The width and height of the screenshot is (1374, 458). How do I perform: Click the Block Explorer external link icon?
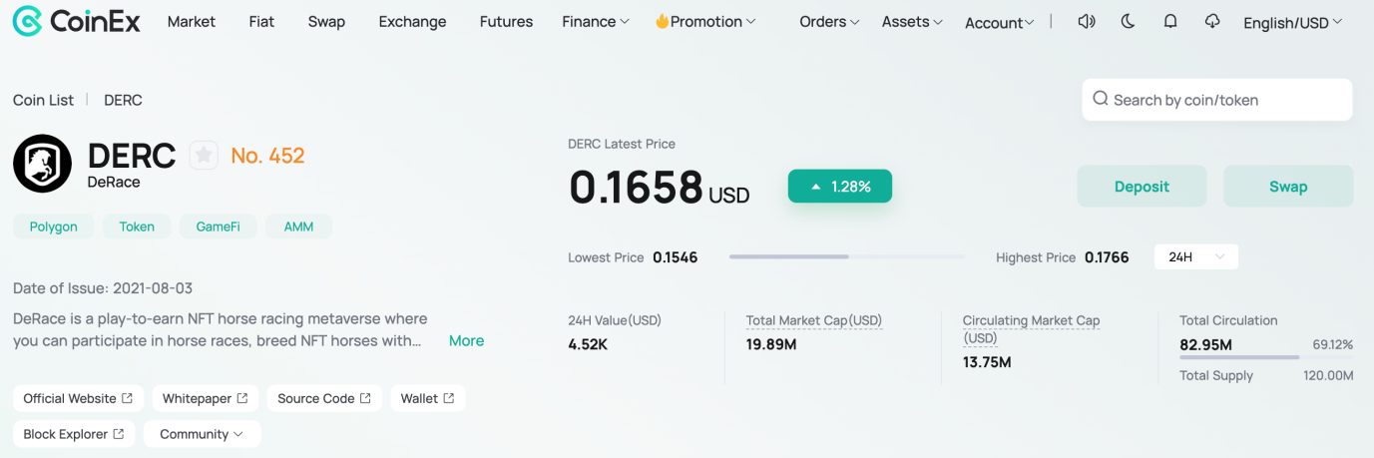(119, 434)
